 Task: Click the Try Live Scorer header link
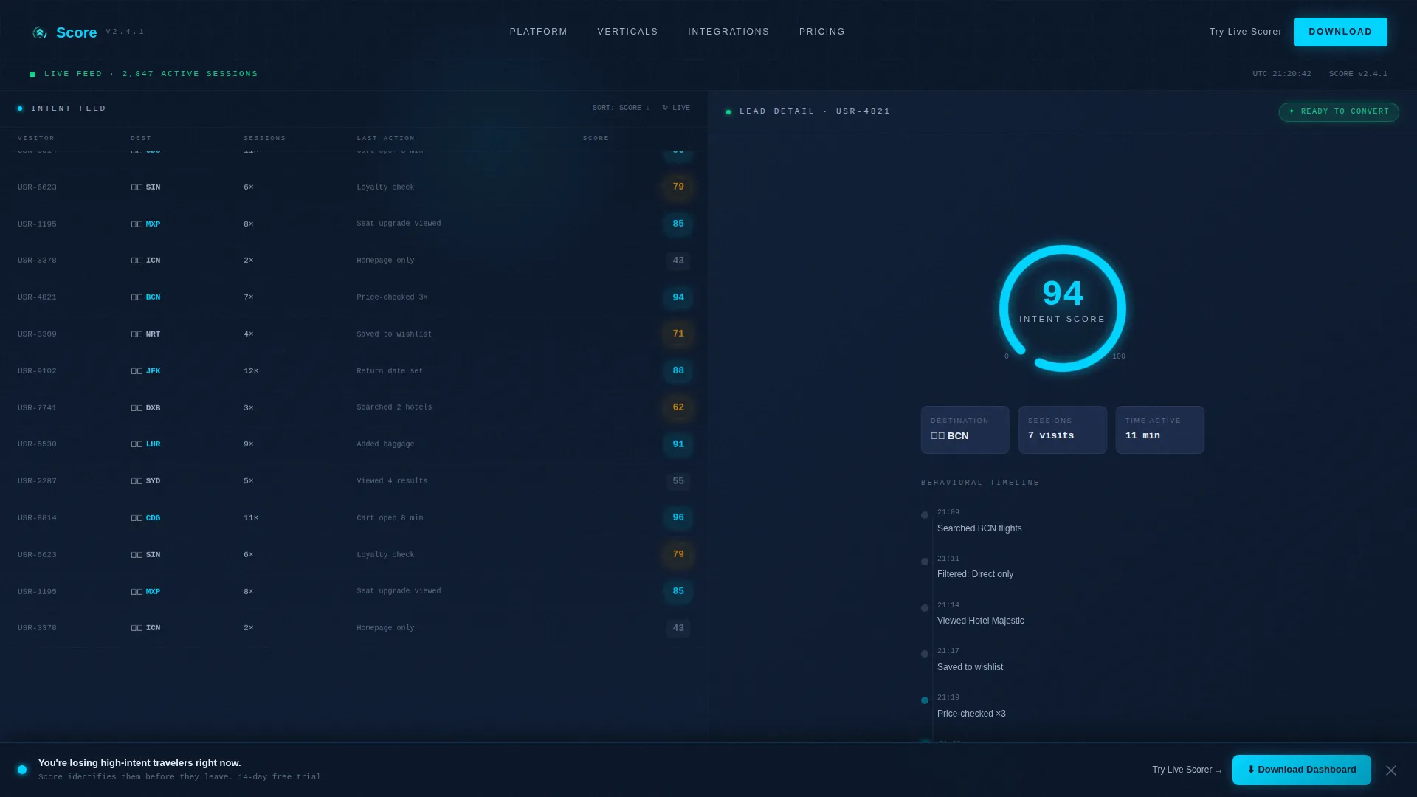1245,32
